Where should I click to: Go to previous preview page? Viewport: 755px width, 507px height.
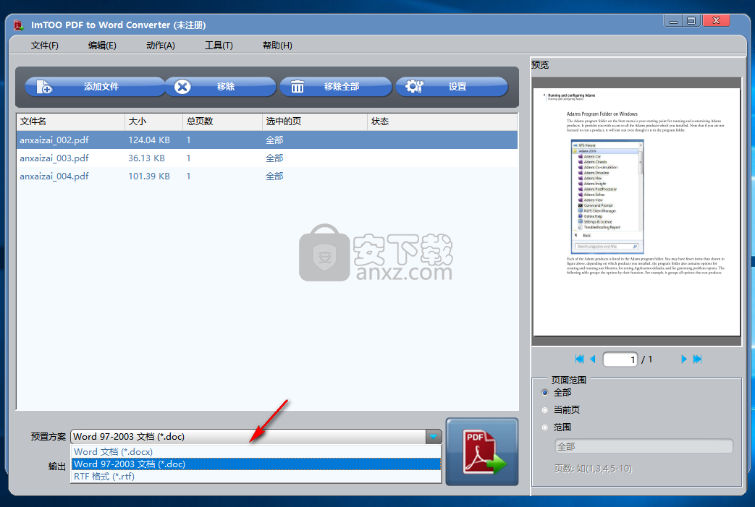593,359
